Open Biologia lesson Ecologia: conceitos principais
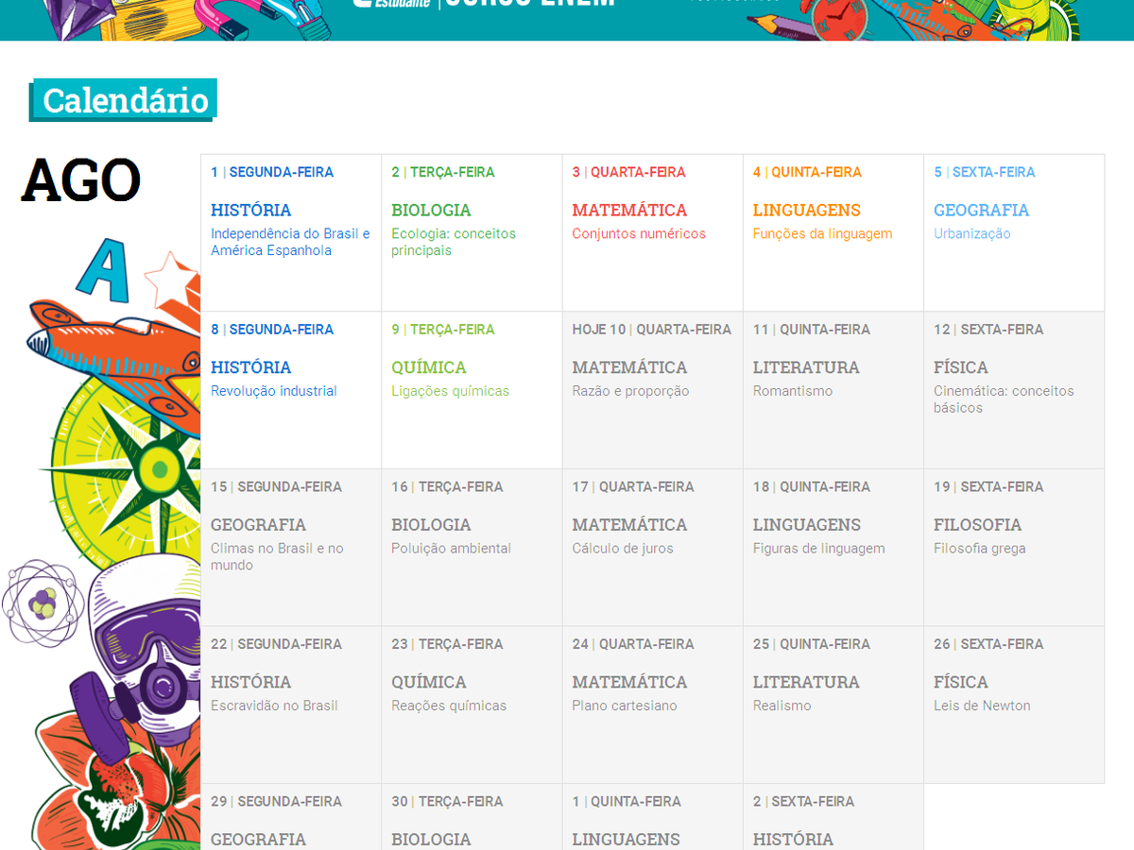 coord(472,232)
